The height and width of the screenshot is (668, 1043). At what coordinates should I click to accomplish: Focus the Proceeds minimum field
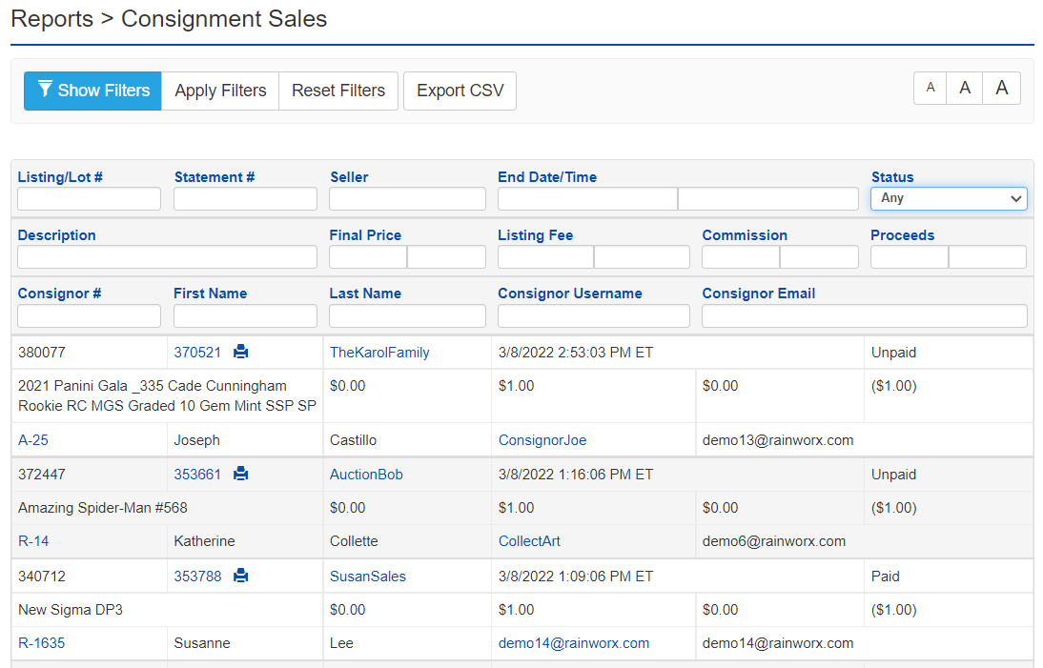[x=910, y=256]
